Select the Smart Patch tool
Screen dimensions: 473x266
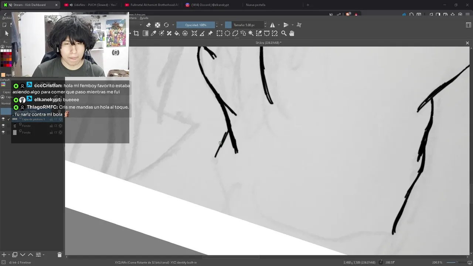click(169, 33)
